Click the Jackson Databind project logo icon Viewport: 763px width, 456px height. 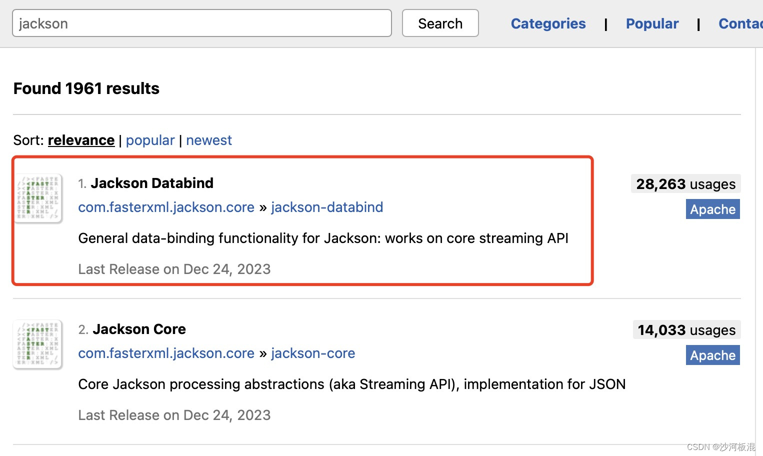click(x=38, y=198)
